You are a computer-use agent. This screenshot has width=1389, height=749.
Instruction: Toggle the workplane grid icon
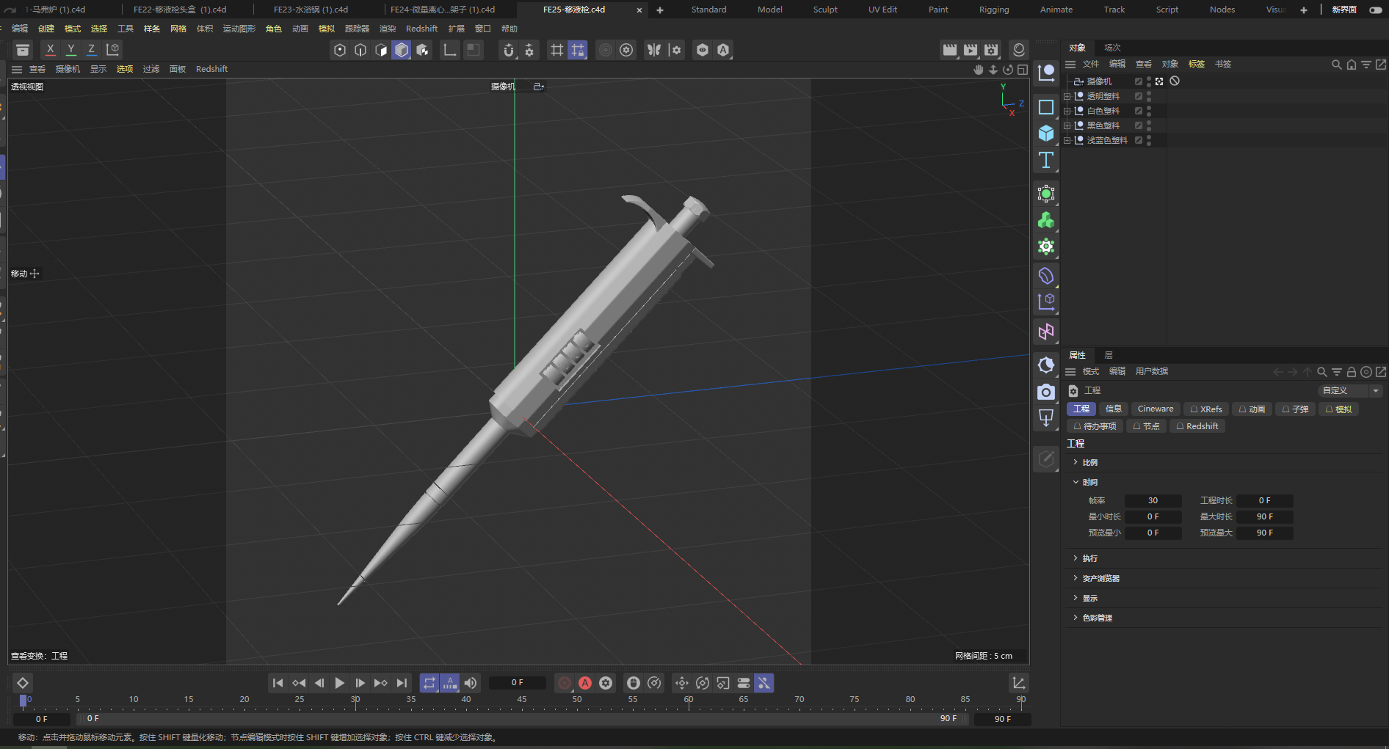click(557, 50)
